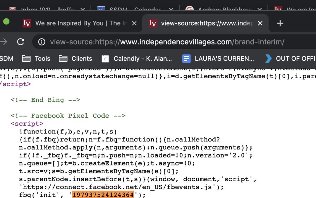
Task: Click the "if(!f._fbq)f._fbq=n" line
Action: (x=136, y=155)
